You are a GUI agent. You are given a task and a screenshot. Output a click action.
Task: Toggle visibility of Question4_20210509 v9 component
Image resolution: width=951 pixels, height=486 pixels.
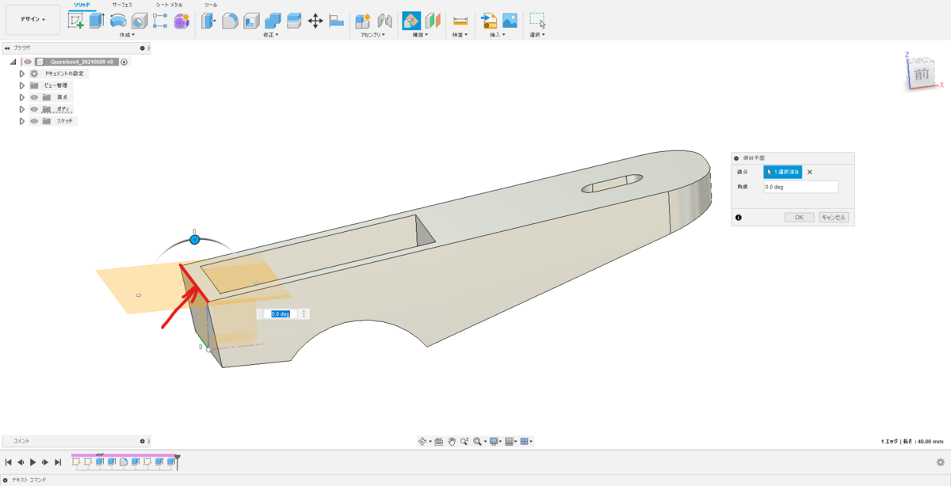click(x=28, y=62)
